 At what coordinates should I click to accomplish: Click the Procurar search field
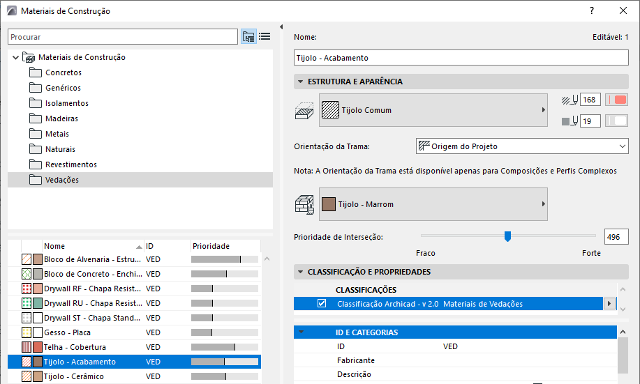pos(123,37)
